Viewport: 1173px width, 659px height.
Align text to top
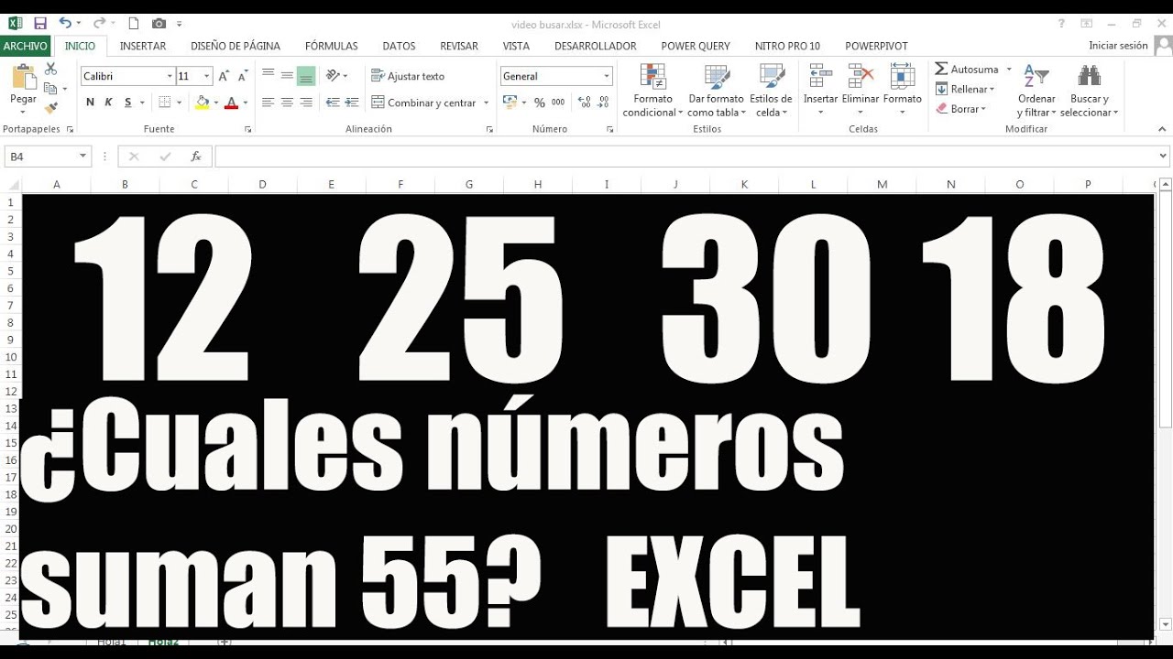point(268,76)
